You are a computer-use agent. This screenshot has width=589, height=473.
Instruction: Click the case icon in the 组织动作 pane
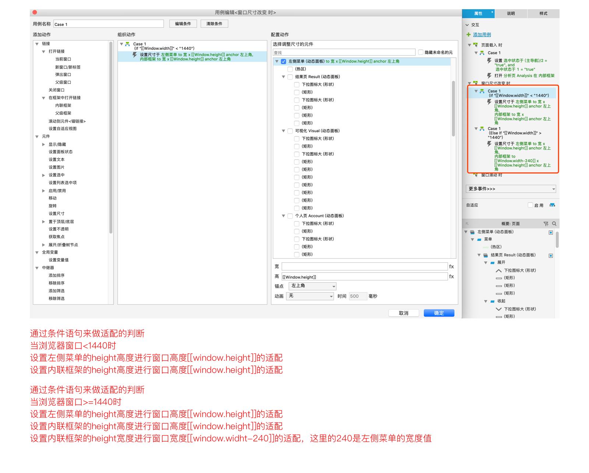[127, 44]
